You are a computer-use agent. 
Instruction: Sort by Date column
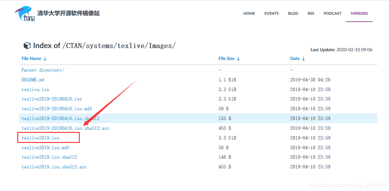coord(298,58)
